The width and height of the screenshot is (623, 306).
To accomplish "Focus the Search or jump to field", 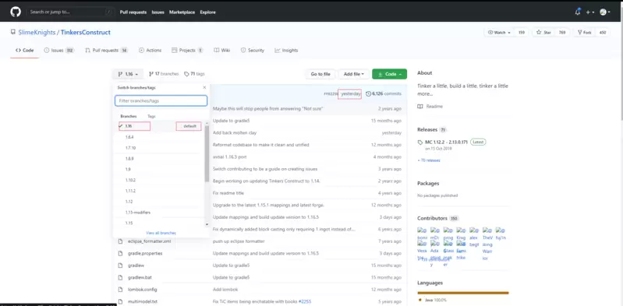I will [70, 12].
